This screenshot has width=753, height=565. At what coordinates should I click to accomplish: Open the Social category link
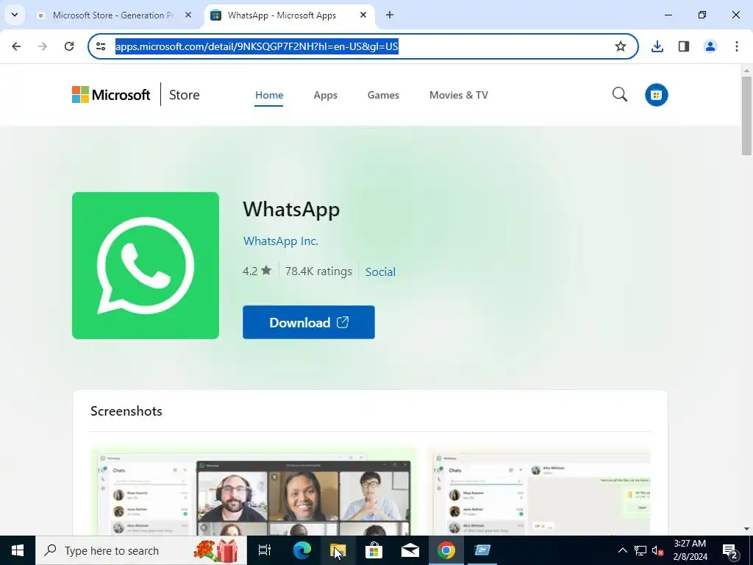click(x=380, y=271)
